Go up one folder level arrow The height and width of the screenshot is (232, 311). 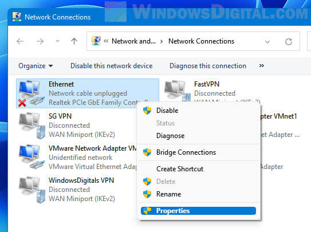pos(74,41)
